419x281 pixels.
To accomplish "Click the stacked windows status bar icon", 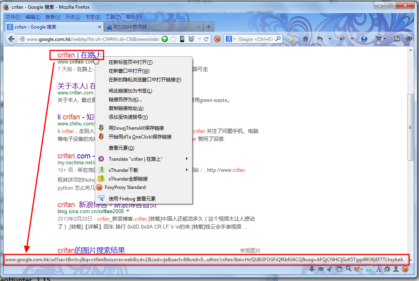I will click(339, 269).
